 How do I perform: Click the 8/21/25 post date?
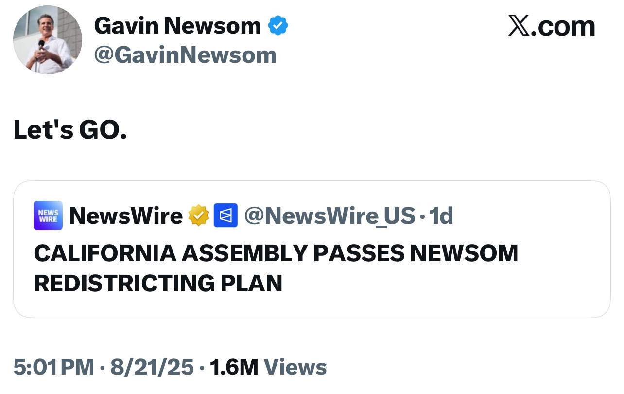152,367
